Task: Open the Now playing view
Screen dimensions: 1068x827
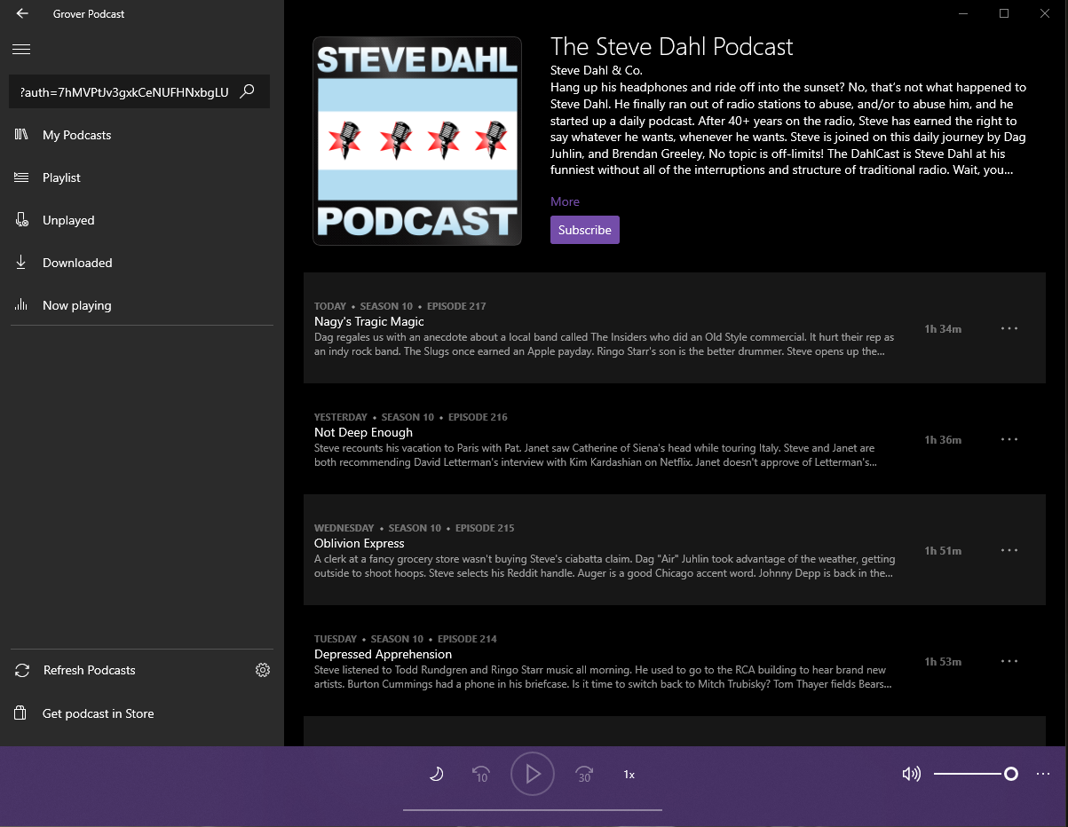Action: pyautogui.click(x=142, y=305)
